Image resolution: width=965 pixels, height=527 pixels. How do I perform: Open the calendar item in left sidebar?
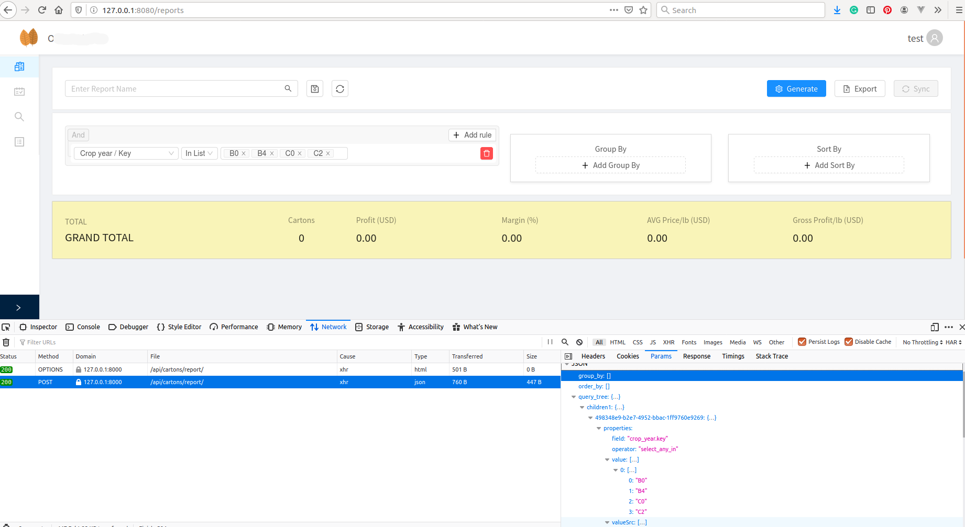[19, 92]
